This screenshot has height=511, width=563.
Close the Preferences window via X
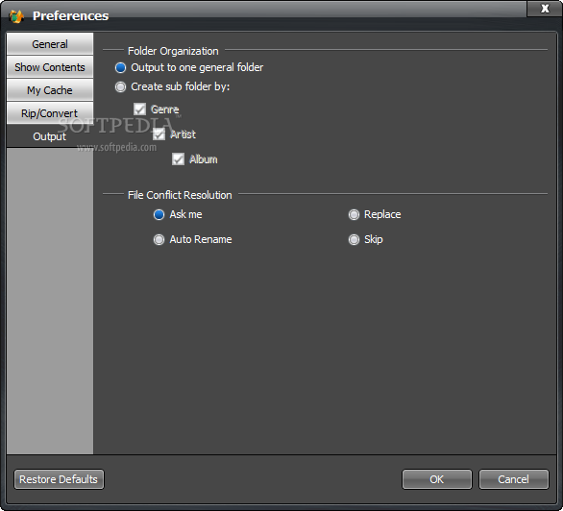point(545,9)
